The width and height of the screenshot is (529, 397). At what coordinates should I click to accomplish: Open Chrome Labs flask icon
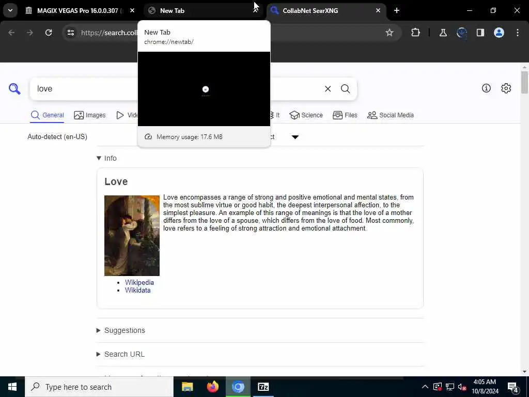click(443, 33)
